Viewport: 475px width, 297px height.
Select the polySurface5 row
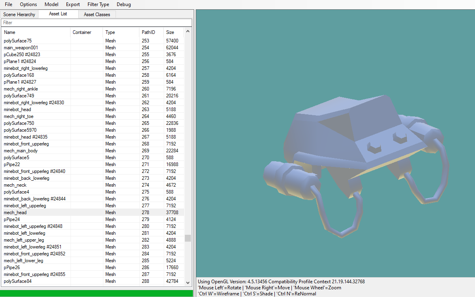pos(93,158)
